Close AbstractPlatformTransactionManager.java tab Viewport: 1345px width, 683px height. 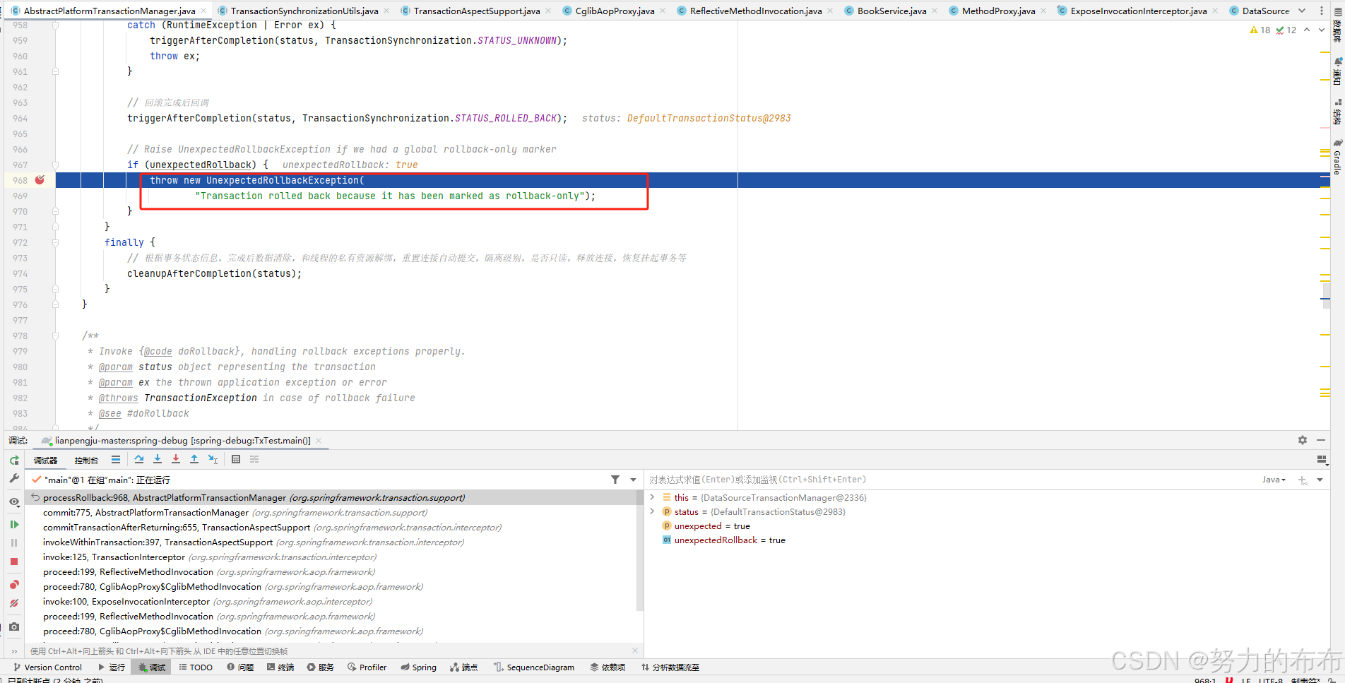coord(203,11)
